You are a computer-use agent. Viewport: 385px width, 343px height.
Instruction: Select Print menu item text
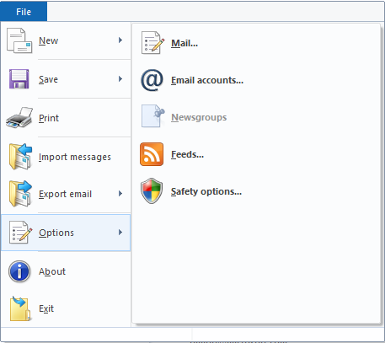click(x=49, y=118)
